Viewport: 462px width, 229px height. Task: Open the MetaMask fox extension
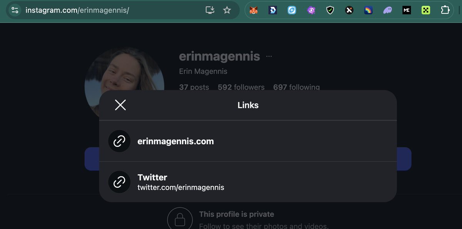click(253, 10)
